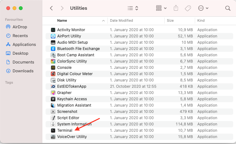The width and height of the screenshot is (236, 144).
Task: Select AirDrop in the sidebar
Action: pyautogui.click(x=20, y=27)
